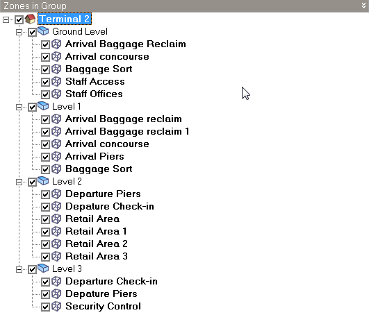Screen dimensions: 369x315
Task: Click the Zones in Group header bar
Action: 185,6
